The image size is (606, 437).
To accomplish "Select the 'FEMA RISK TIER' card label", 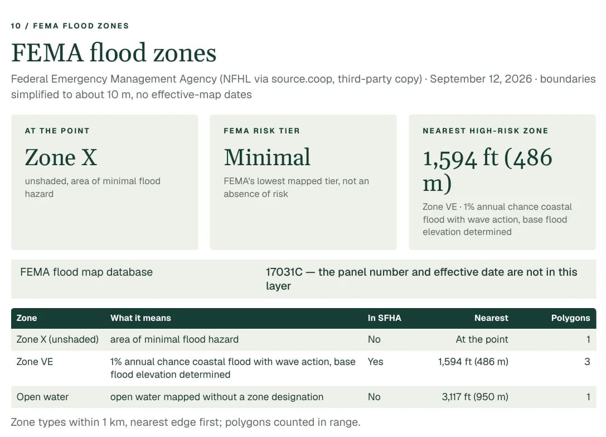I will [261, 131].
